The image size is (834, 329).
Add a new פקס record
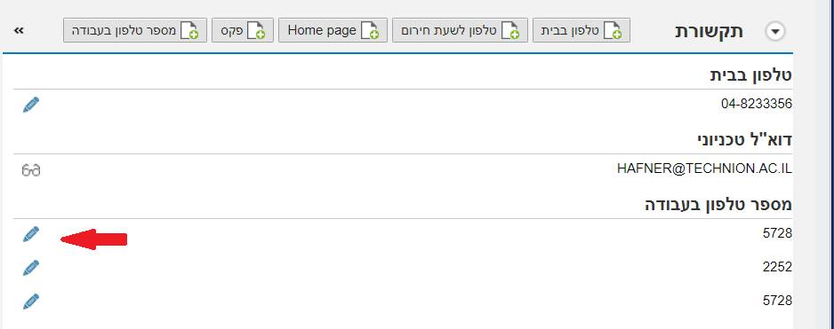click(243, 30)
